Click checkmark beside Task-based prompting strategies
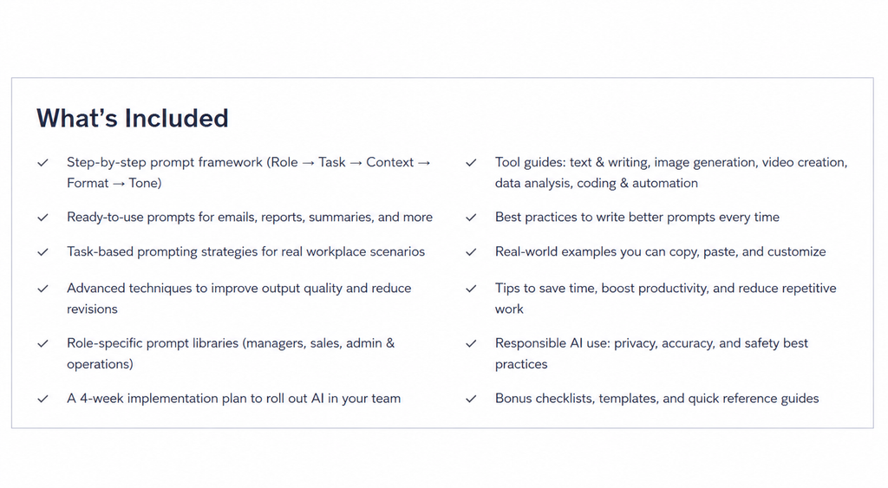 pyautogui.click(x=43, y=252)
